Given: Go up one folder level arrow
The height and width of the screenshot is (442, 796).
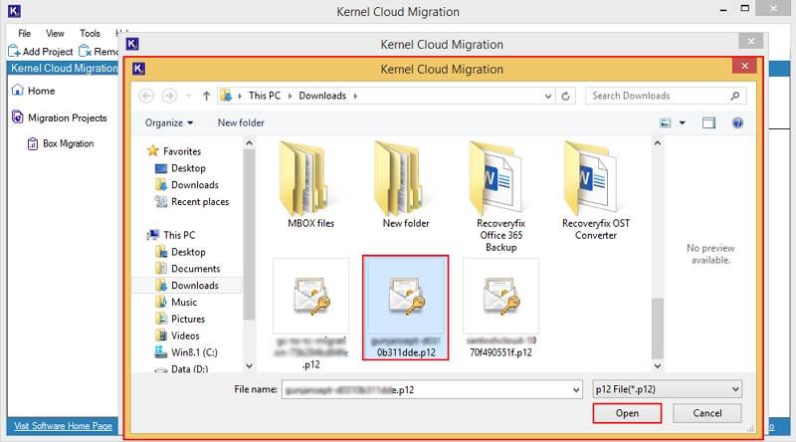Looking at the screenshot, I should point(206,96).
